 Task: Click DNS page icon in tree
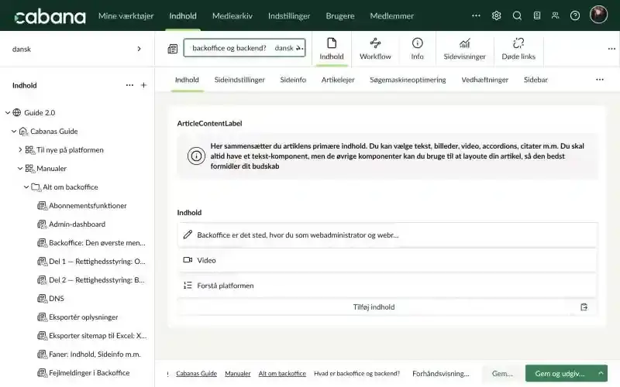click(42, 299)
